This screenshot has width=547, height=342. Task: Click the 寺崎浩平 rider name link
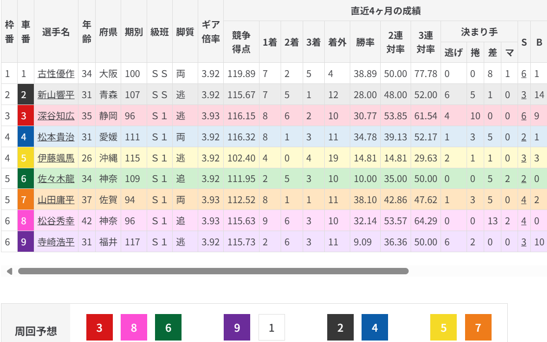(56, 242)
